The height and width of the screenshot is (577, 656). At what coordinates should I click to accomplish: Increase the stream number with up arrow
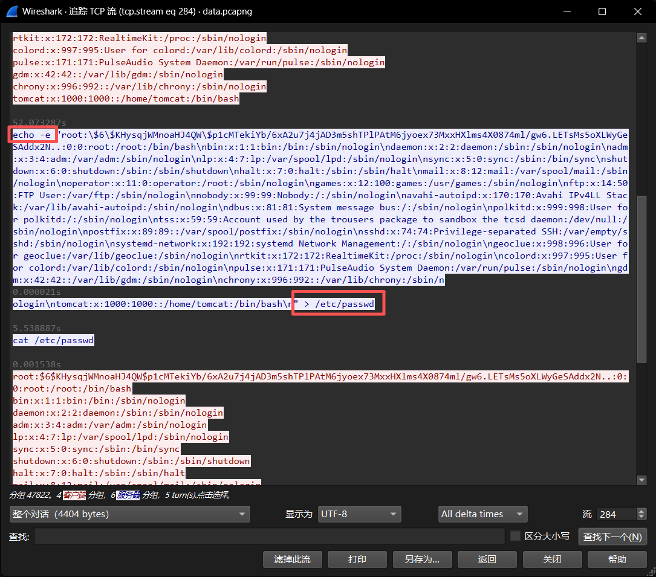pos(641,511)
